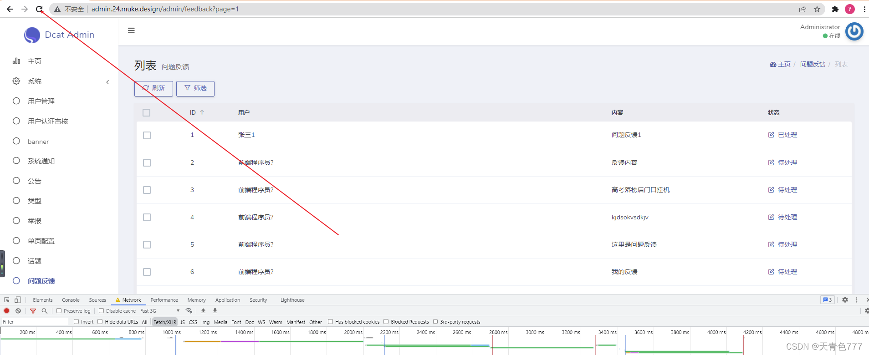Click the Dcat Admin logo
Screen dimensions: 869x355
(59, 35)
